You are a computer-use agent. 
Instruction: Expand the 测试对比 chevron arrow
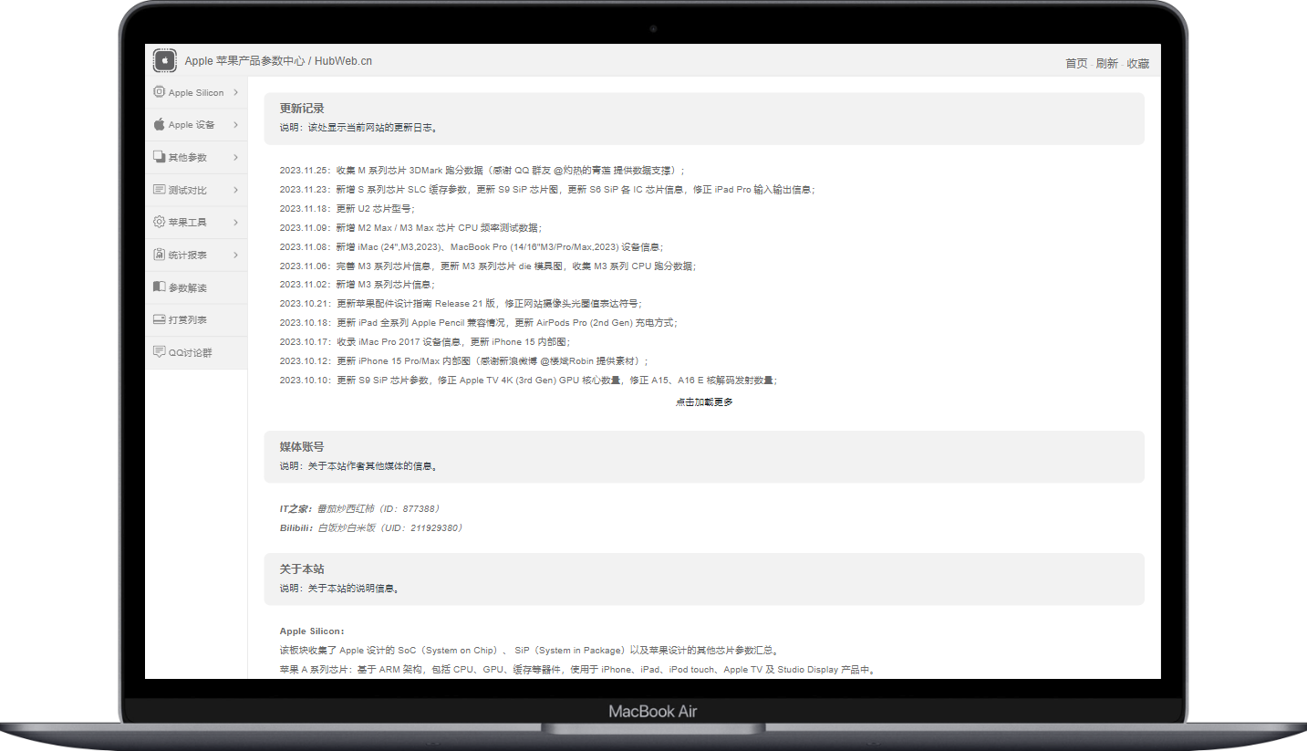coord(235,190)
